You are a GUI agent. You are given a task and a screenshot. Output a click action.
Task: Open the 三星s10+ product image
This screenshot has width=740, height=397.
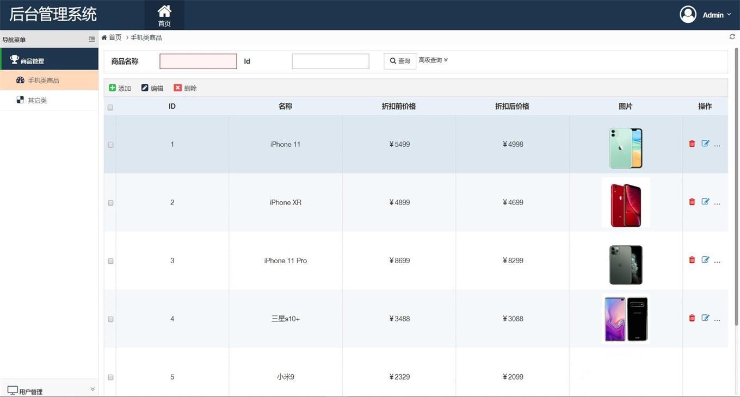pyautogui.click(x=626, y=319)
